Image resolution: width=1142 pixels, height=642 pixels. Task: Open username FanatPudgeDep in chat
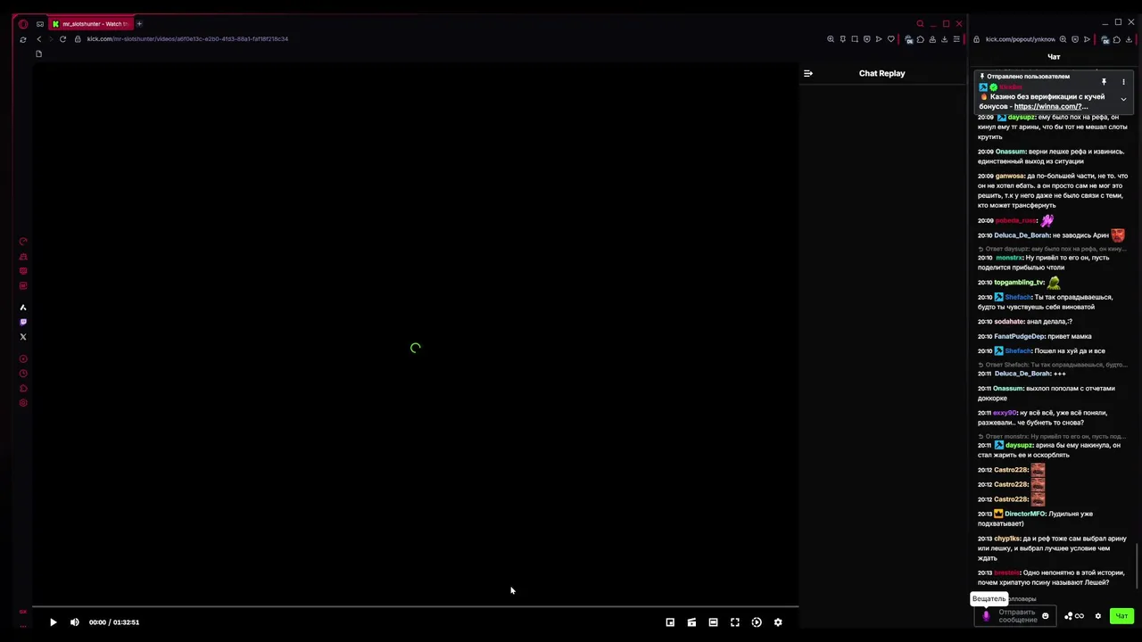(1019, 336)
